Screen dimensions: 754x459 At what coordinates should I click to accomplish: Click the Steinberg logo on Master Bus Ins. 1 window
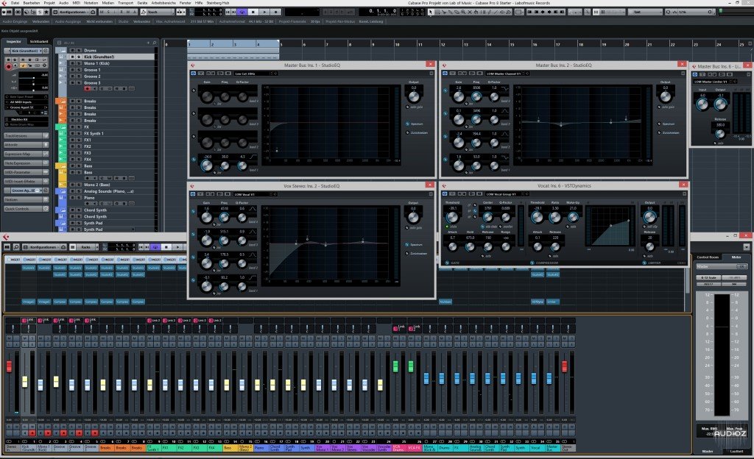194,65
